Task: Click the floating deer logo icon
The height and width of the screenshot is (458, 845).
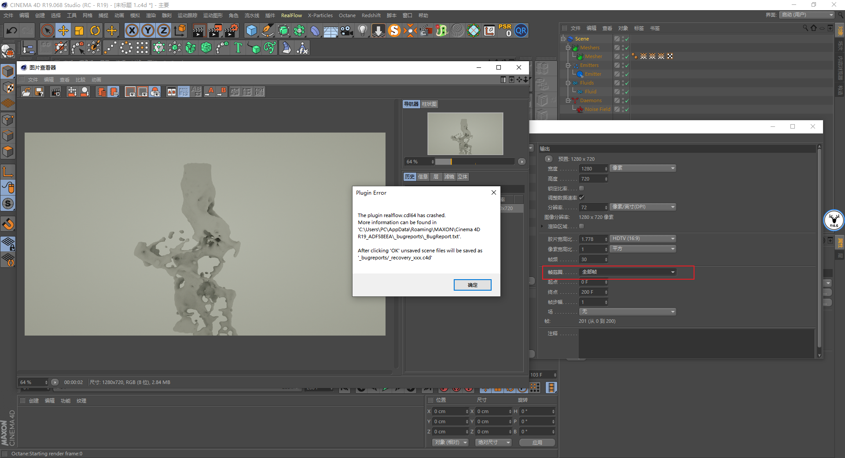Action: click(x=834, y=220)
